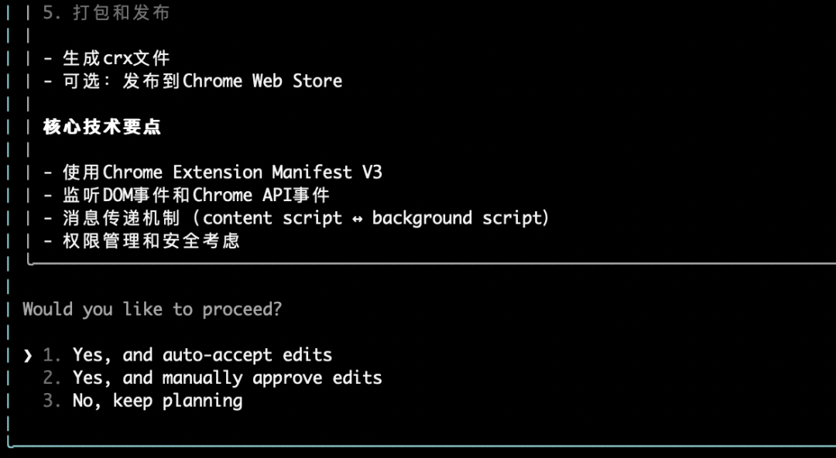The width and height of the screenshot is (836, 458).
Task: Click the "监听DOM事件和Chrome API事件" line
Action: pyautogui.click(x=197, y=195)
